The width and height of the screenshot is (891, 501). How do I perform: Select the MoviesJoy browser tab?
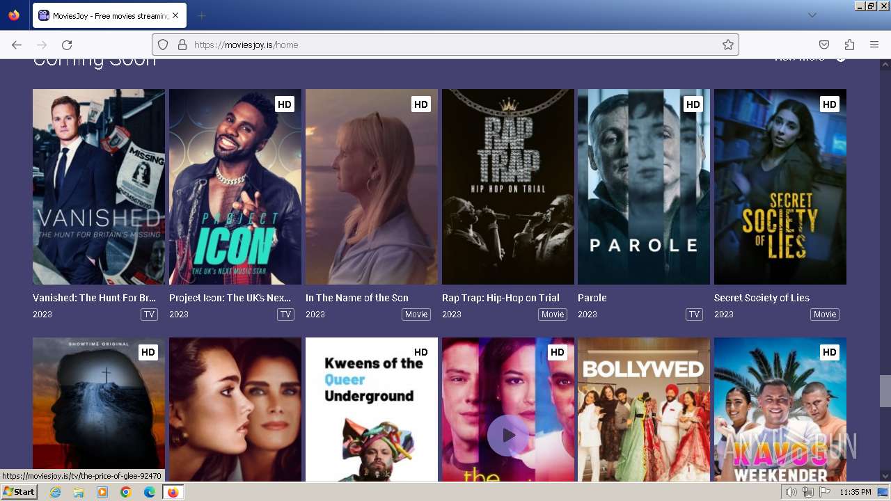pyautogui.click(x=109, y=15)
